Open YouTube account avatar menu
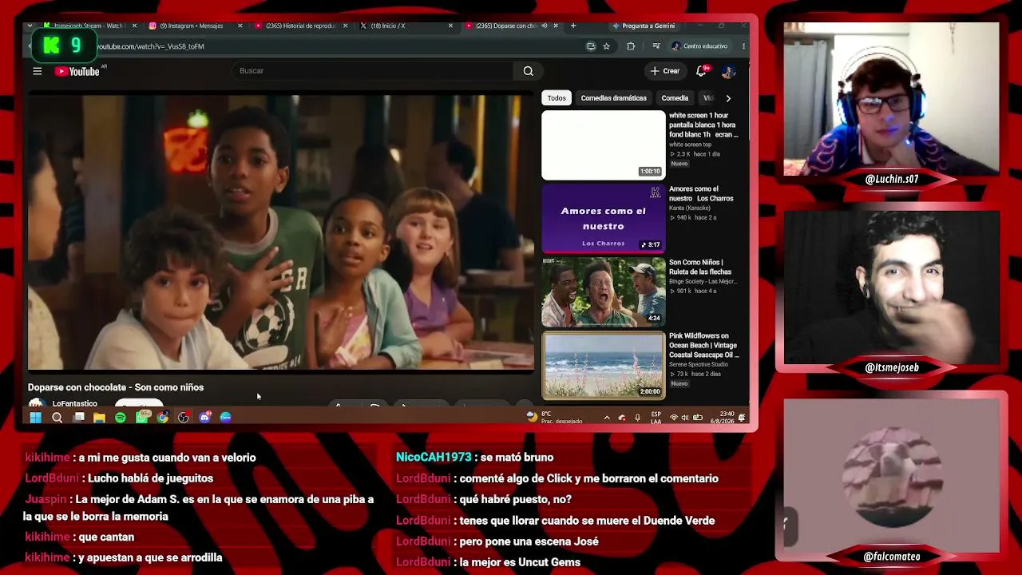 point(727,71)
